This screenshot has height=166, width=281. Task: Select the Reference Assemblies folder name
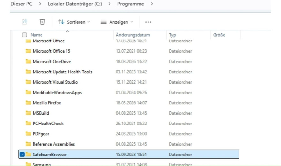coord(54,144)
